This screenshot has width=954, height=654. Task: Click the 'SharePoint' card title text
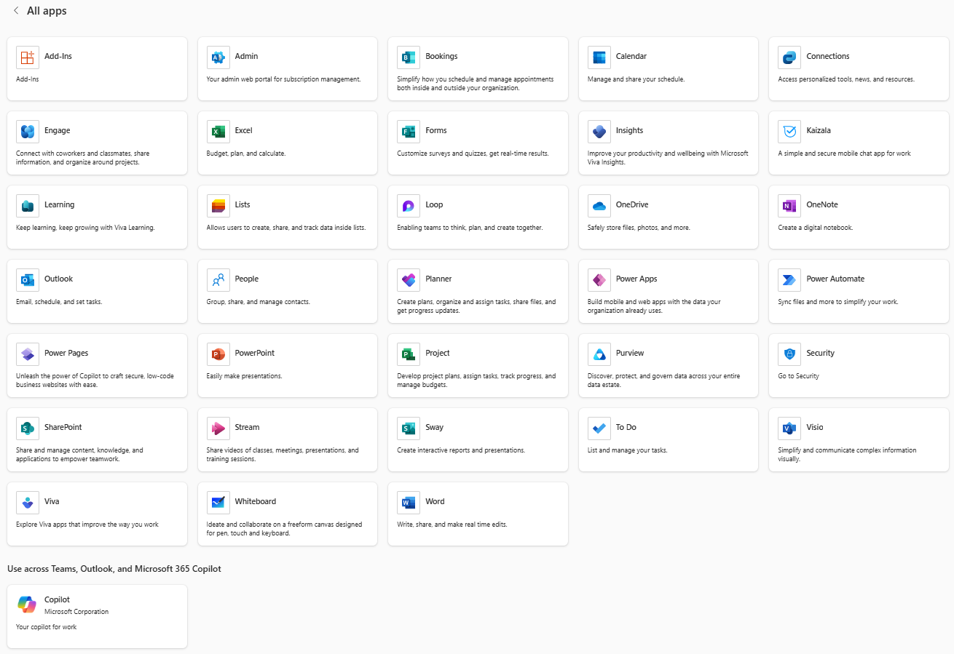pyautogui.click(x=63, y=427)
